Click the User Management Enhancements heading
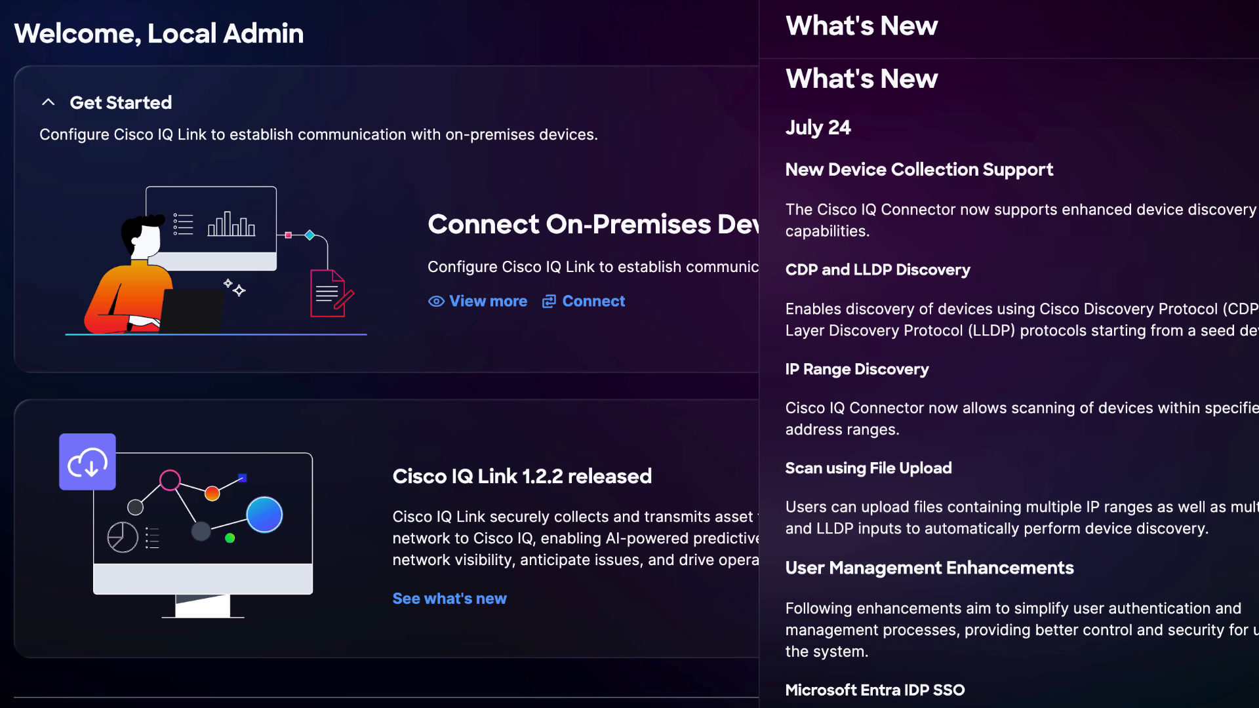 (x=929, y=568)
